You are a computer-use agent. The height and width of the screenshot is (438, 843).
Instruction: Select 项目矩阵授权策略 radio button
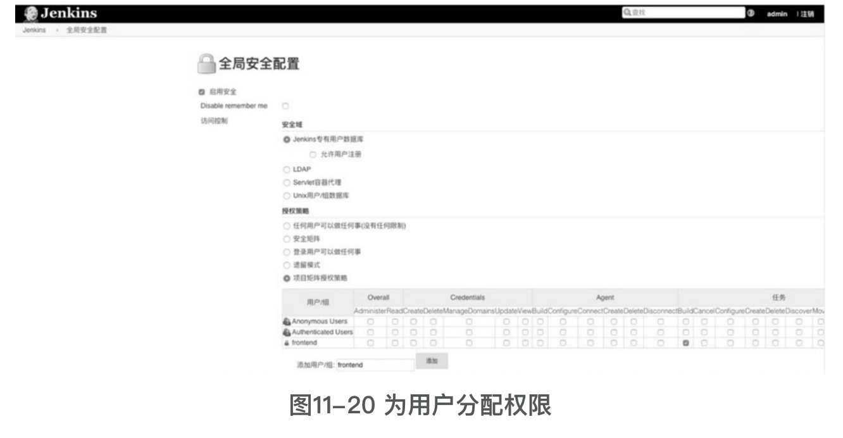point(287,278)
